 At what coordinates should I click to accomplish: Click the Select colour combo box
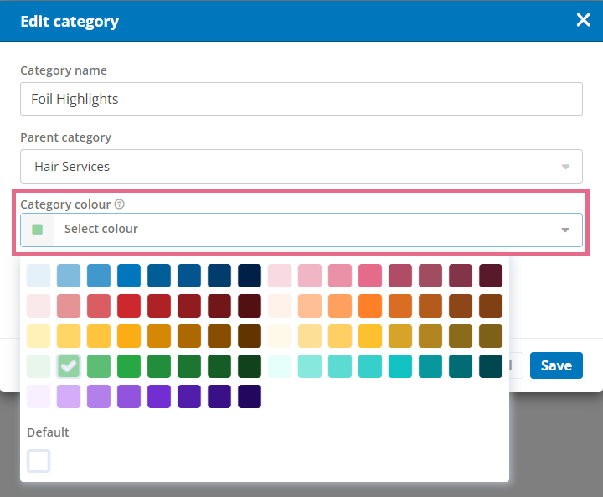click(x=301, y=230)
